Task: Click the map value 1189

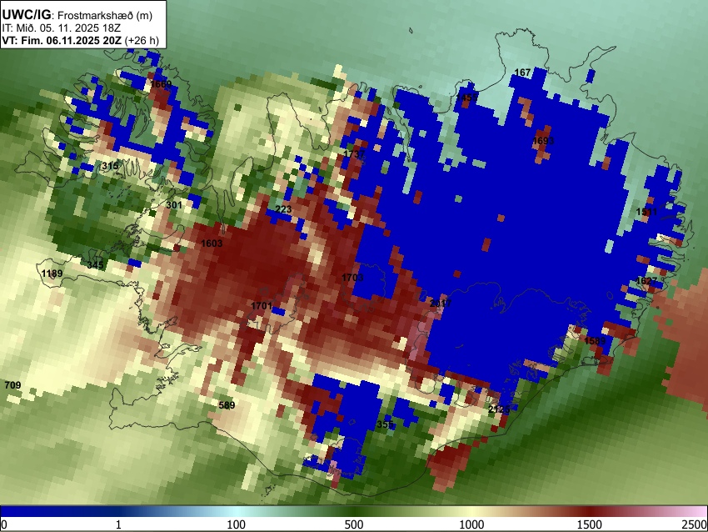Action: click(x=52, y=274)
